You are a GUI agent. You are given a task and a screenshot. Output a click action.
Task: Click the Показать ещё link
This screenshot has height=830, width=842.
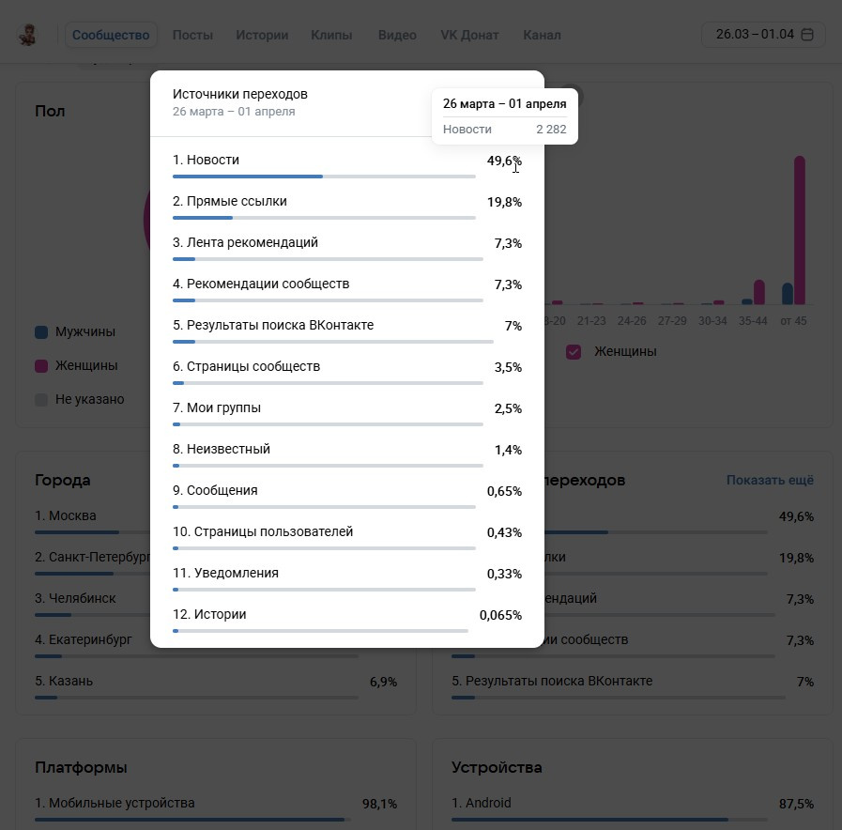pyautogui.click(x=770, y=480)
